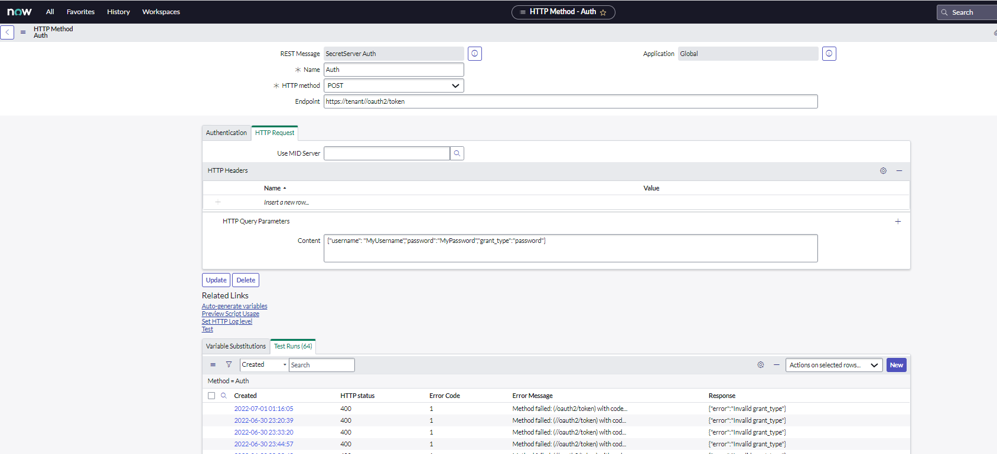997x454 pixels.
Task: Open the HTTP method POST dropdown
Action: tap(394, 85)
